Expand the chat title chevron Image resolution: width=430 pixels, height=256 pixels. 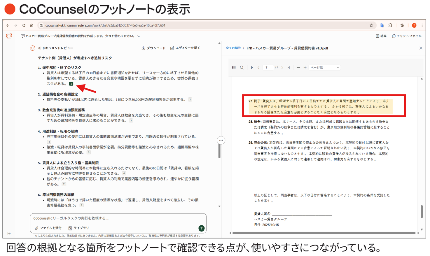pos(139,36)
